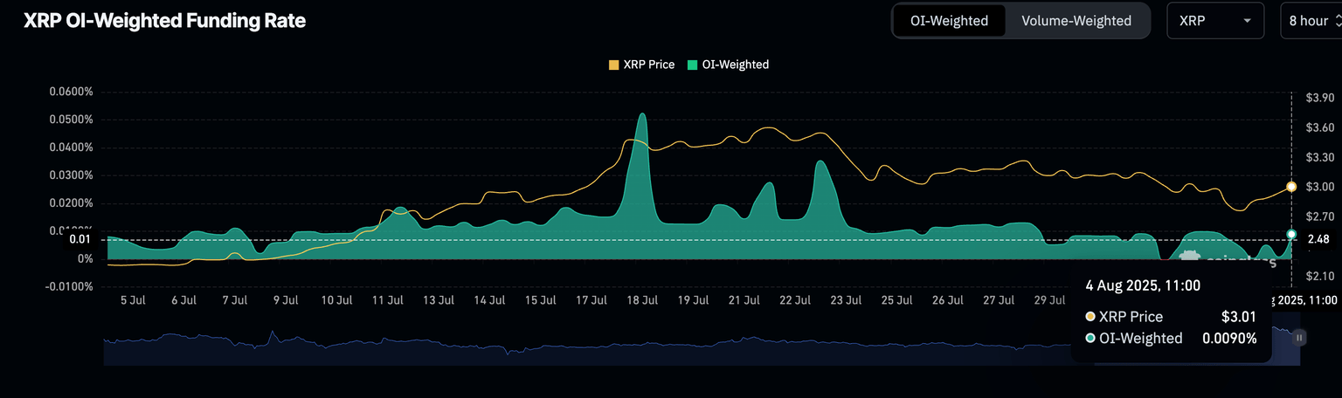1342x398 pixels.
Task: Click the Coinglass watermark logo
Action: point(1189,257)
